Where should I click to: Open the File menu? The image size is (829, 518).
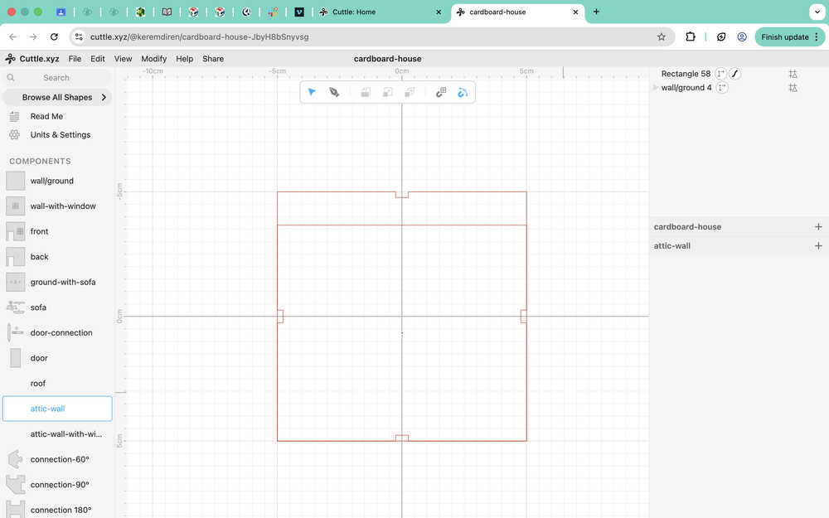coord(75,59)
